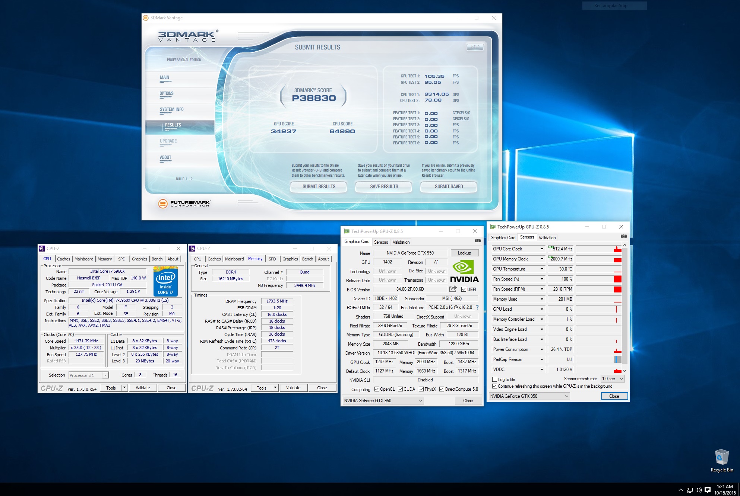Click the Lookup button in GPU-Z

(464, 253)
